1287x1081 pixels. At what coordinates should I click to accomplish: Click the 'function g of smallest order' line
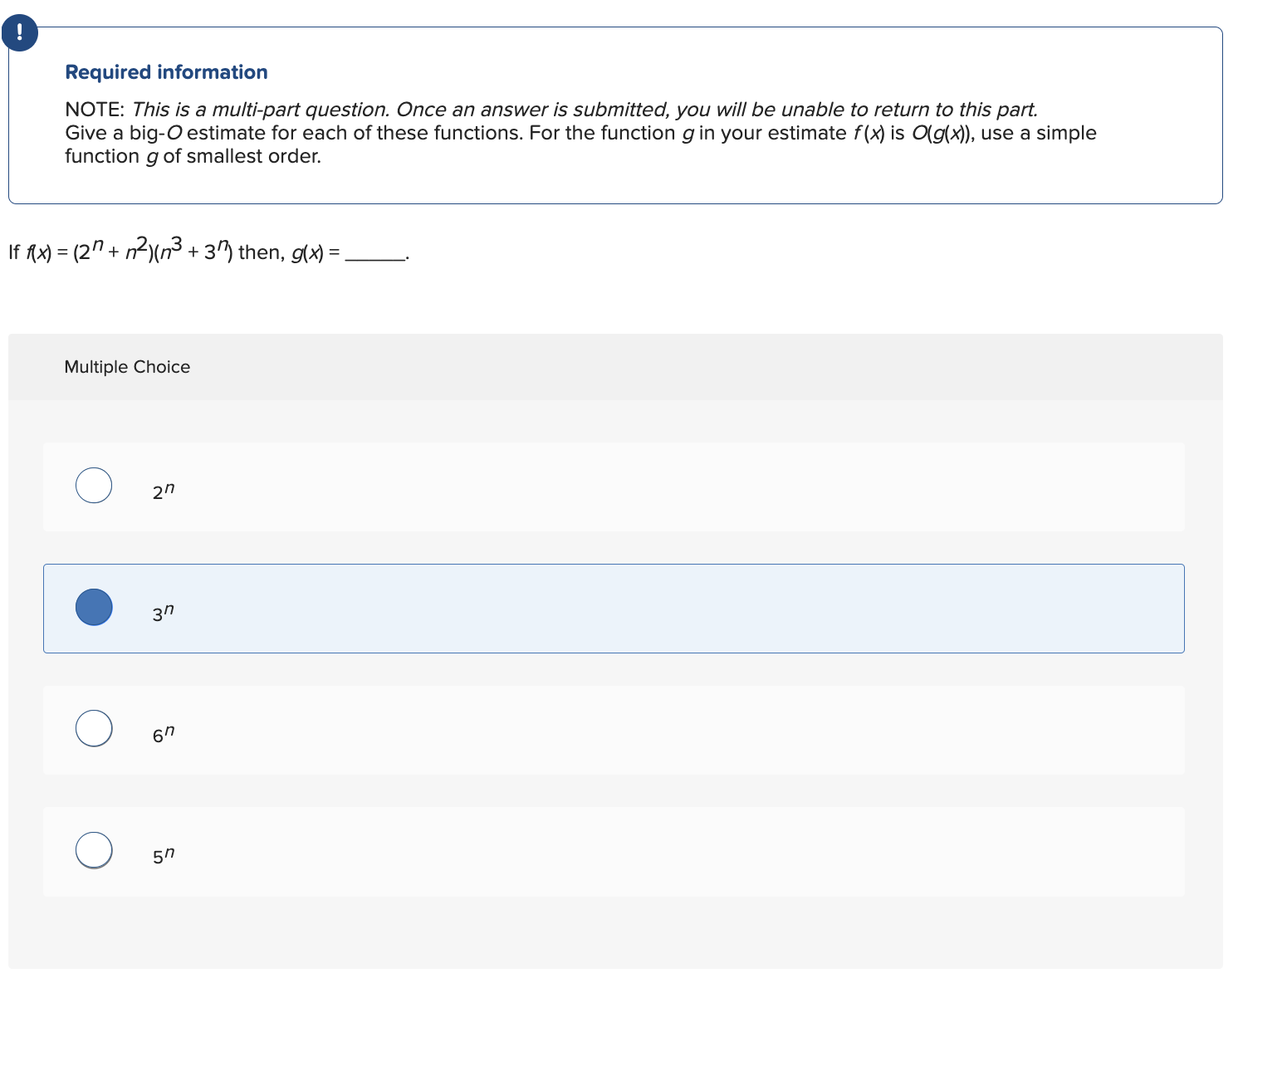pos(193,156)
